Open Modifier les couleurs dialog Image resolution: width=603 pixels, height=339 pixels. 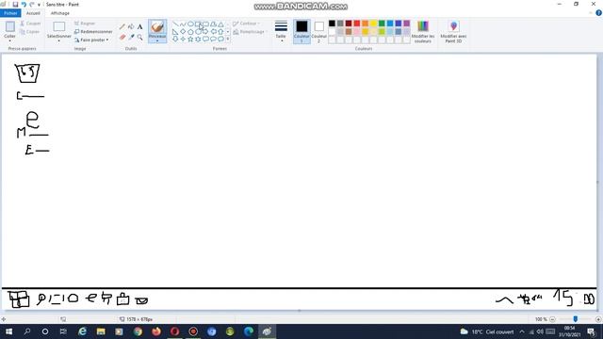423,31
